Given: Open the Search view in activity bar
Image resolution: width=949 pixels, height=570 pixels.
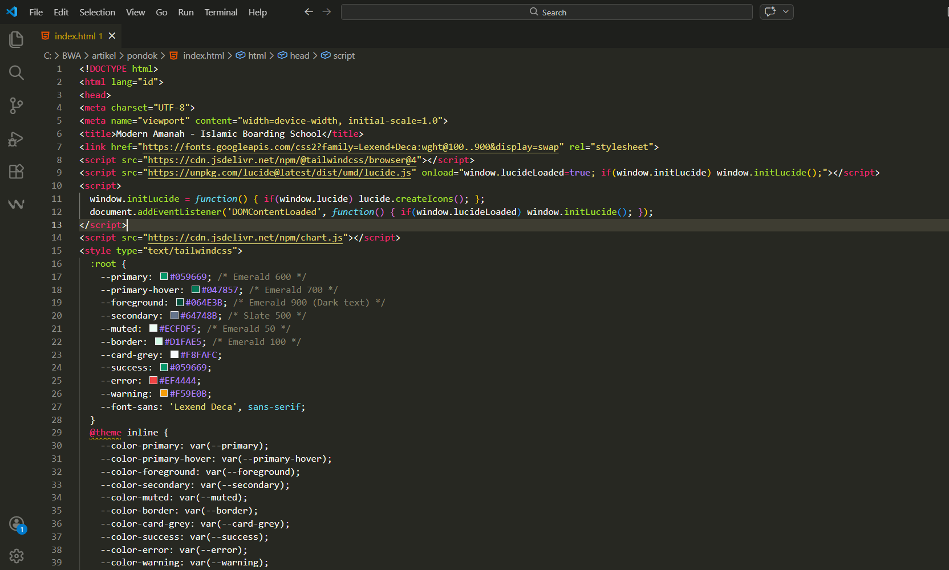Looking at the screenshot, I should point(16,72).
